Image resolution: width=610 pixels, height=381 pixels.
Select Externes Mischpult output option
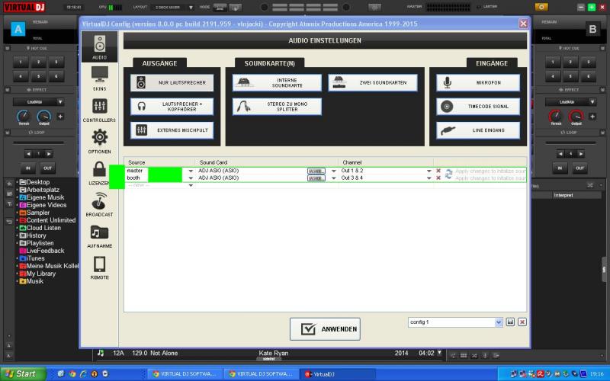pyautogui.click(x=172, y=130)
